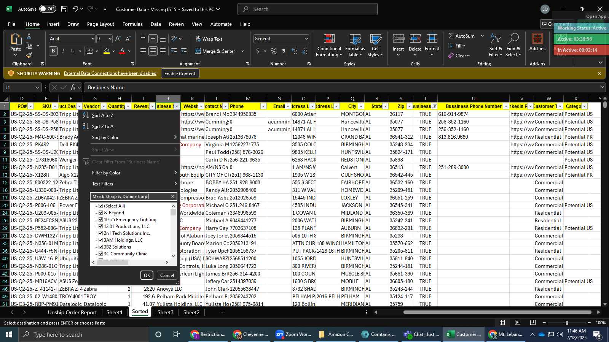Uncheck '3C Community Clinic' checkbox

click(101, 254)
